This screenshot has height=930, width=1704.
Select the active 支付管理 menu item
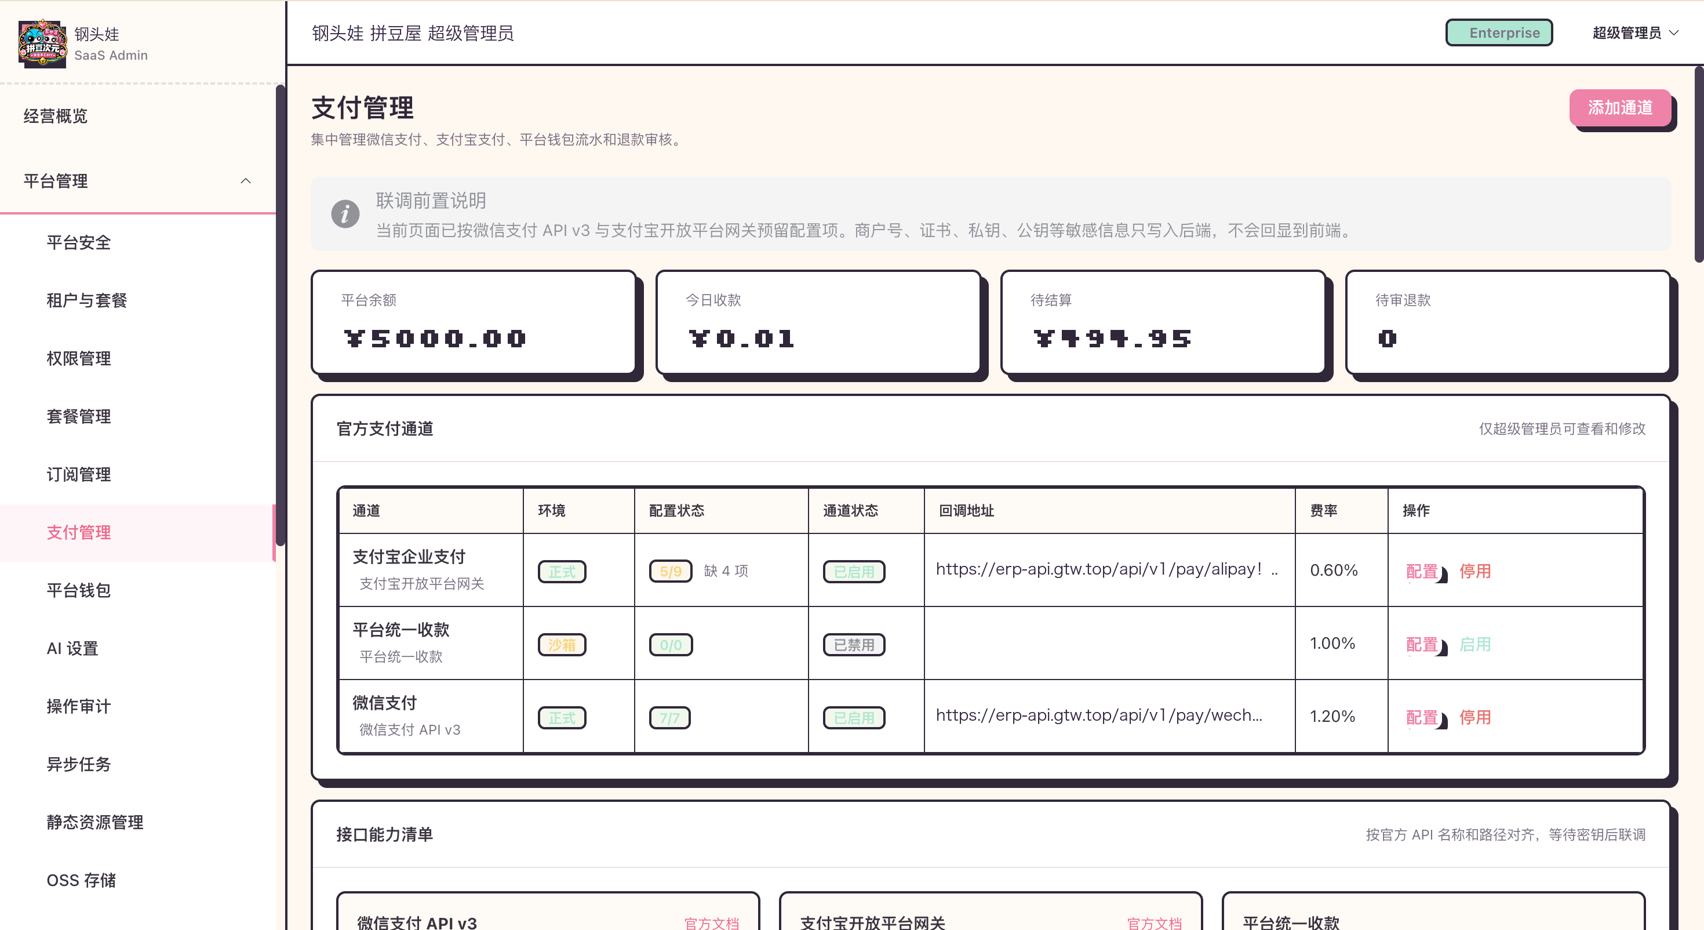137,532
